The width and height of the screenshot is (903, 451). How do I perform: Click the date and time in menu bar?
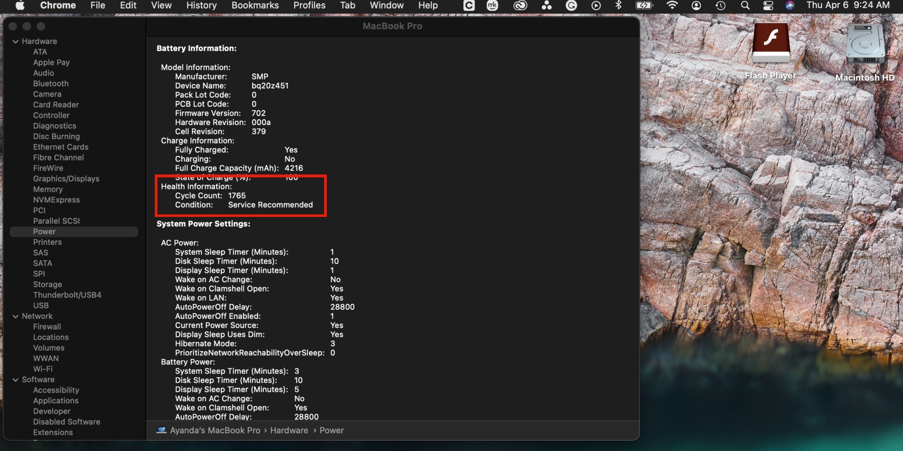click(848, 5)
